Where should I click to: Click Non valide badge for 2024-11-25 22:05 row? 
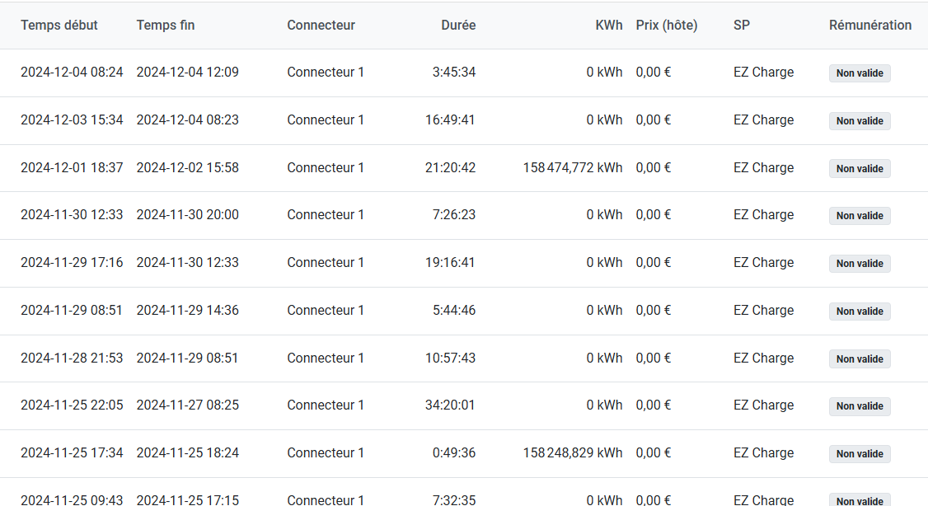tap(860, 406)
